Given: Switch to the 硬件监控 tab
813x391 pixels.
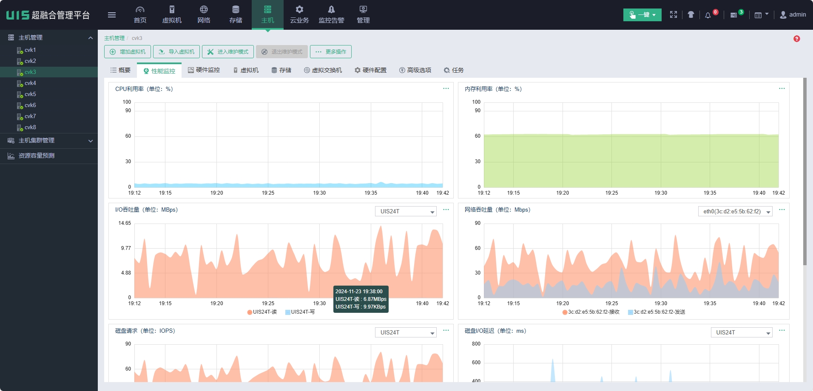Looking at the screenshot, I should pyautogui.click(x=204, y=70).
